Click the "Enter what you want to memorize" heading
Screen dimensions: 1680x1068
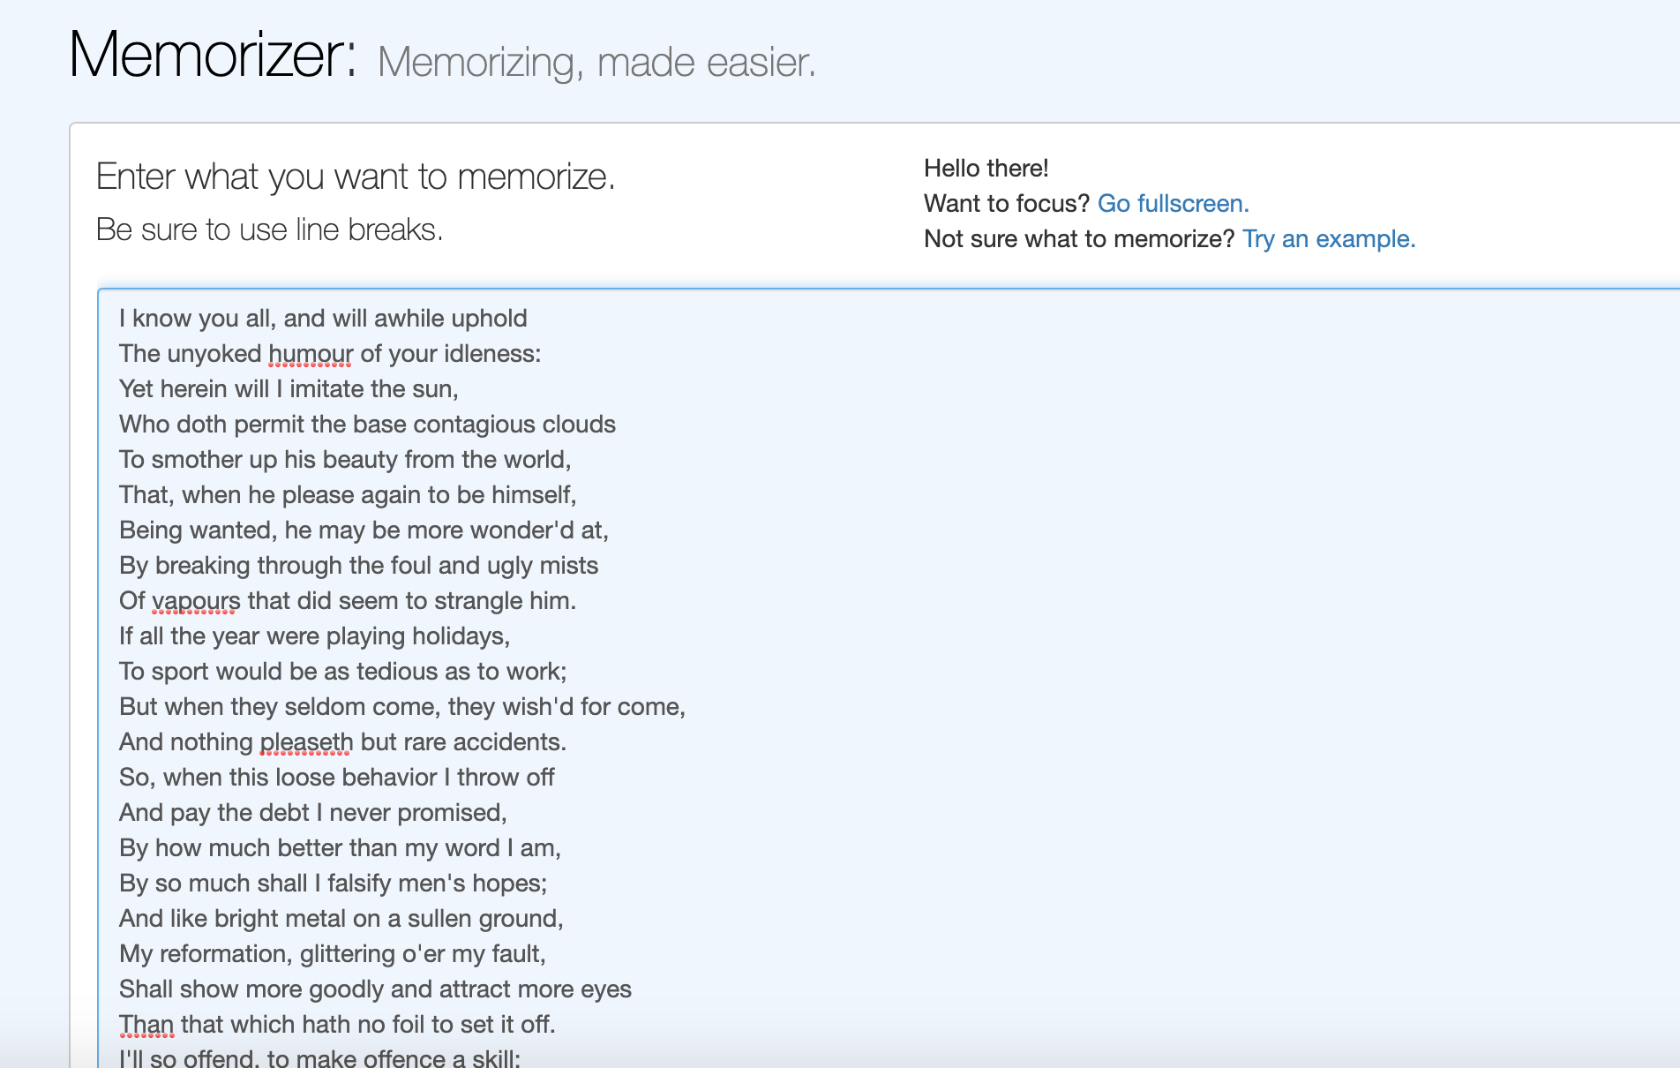click(x=356, y=176)
